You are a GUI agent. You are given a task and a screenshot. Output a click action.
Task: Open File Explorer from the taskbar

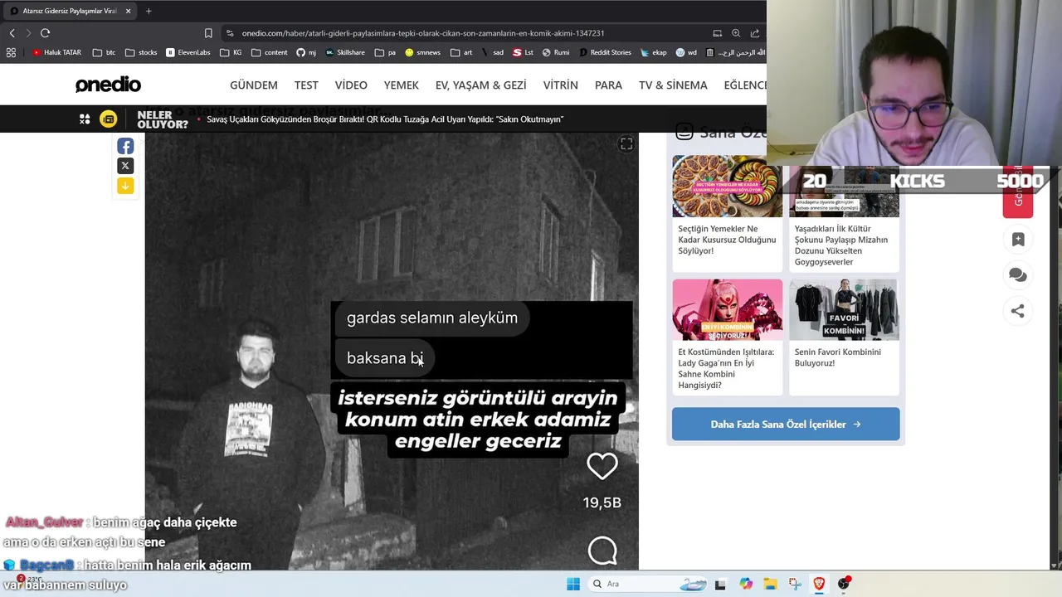[x=770, y=584]
